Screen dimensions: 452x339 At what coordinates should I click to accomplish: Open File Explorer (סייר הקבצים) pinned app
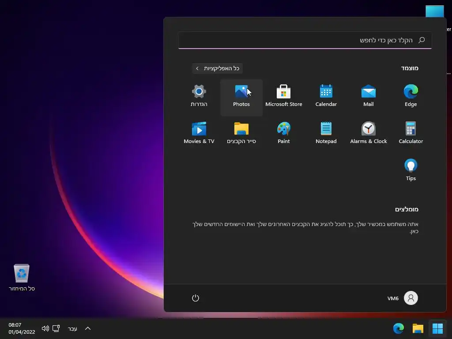coord(241,133)
